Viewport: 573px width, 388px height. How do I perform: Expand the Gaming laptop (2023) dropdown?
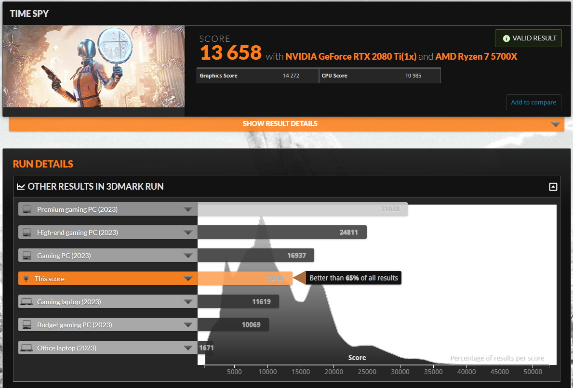[x=188, y=302]
